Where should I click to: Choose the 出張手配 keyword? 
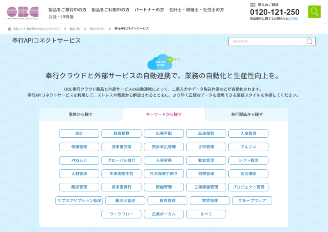164,134
